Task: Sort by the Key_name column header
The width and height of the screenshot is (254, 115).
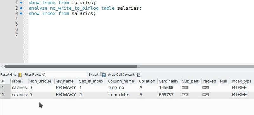Action: [66, 81]
